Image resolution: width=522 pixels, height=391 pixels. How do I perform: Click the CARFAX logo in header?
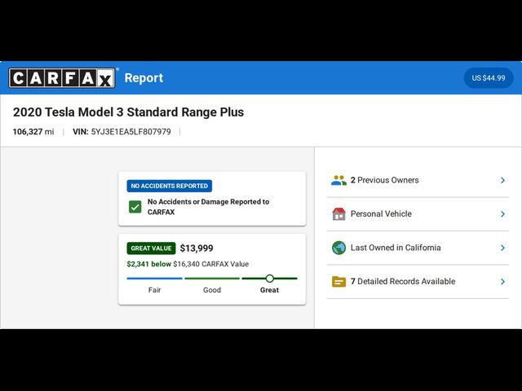pyautogui.click(x=62, y=78)
